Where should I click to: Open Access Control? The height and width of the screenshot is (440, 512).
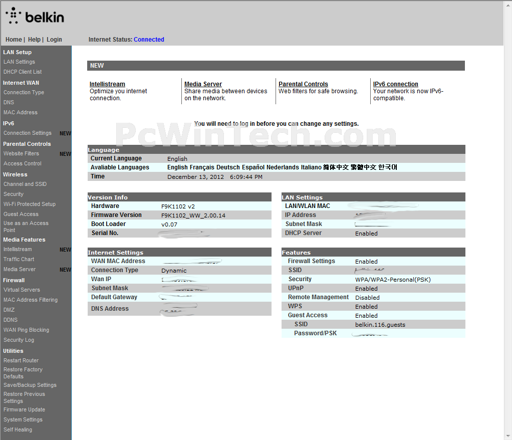[x=23, y=164]
